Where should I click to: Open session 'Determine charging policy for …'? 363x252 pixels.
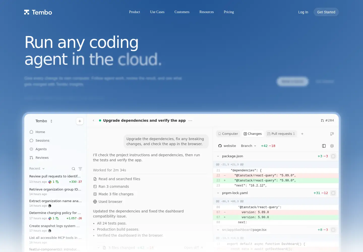(55, 215)
